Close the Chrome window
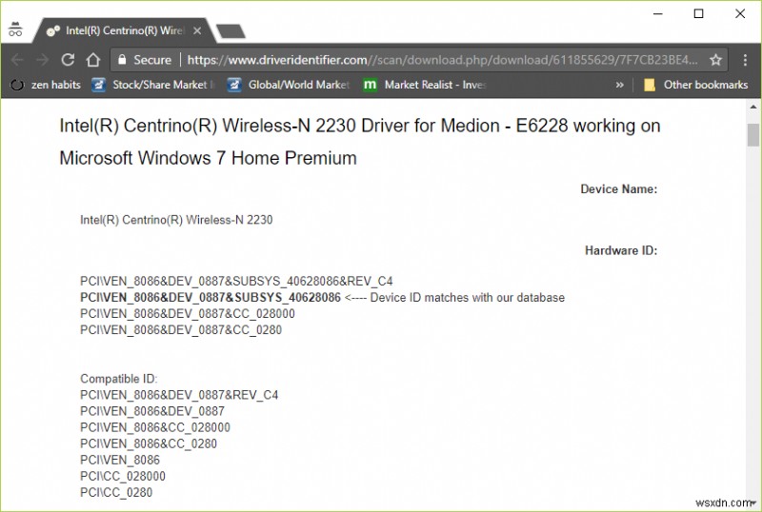The image size is (762, 512). [740, 13]
